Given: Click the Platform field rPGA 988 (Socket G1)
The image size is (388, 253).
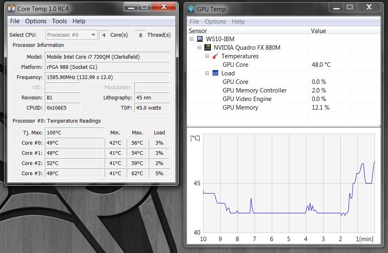Looking at the screenshot, I should (107, 67).
